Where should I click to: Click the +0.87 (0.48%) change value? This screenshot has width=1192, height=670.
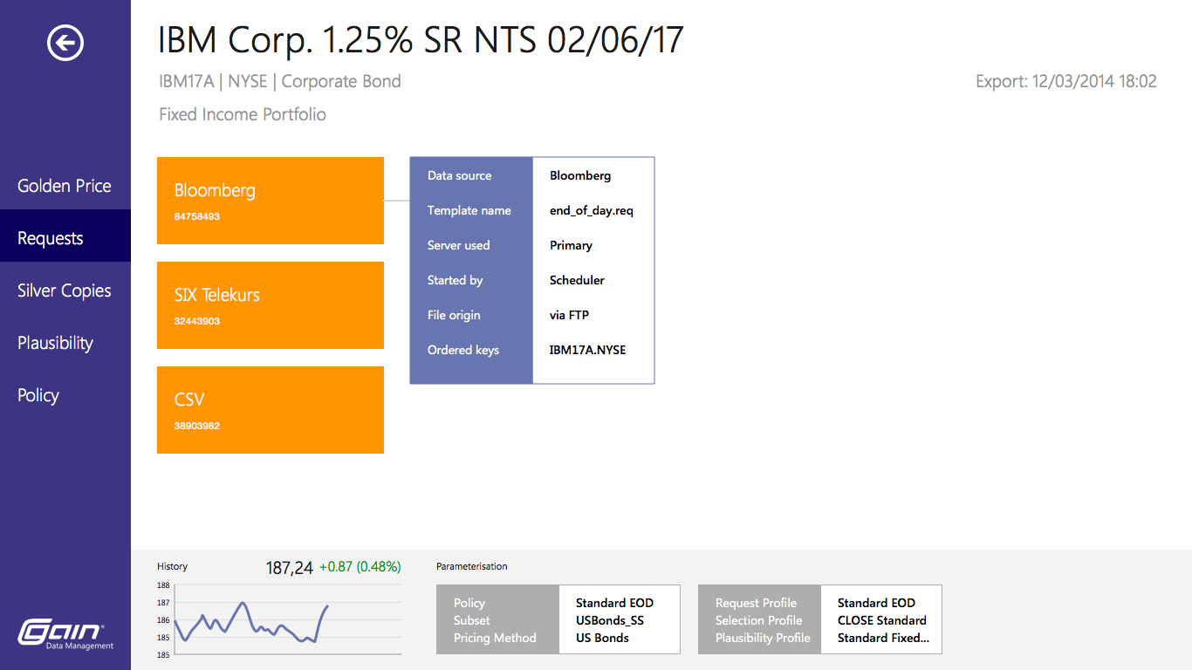[x=360, y=567]
